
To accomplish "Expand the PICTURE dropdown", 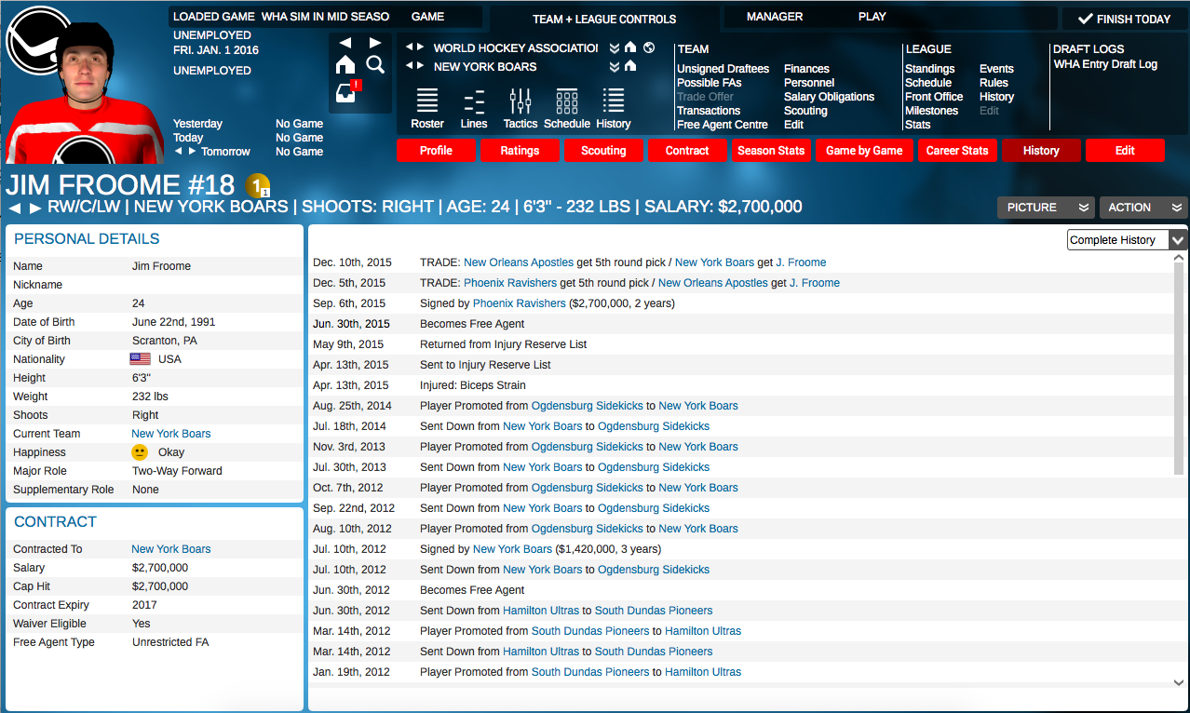I will click(1044, 208).
